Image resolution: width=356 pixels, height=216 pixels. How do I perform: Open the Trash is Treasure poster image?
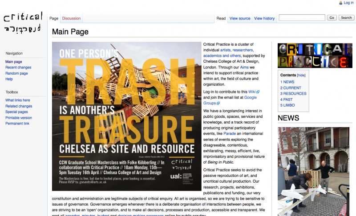[x=127, y=116]
